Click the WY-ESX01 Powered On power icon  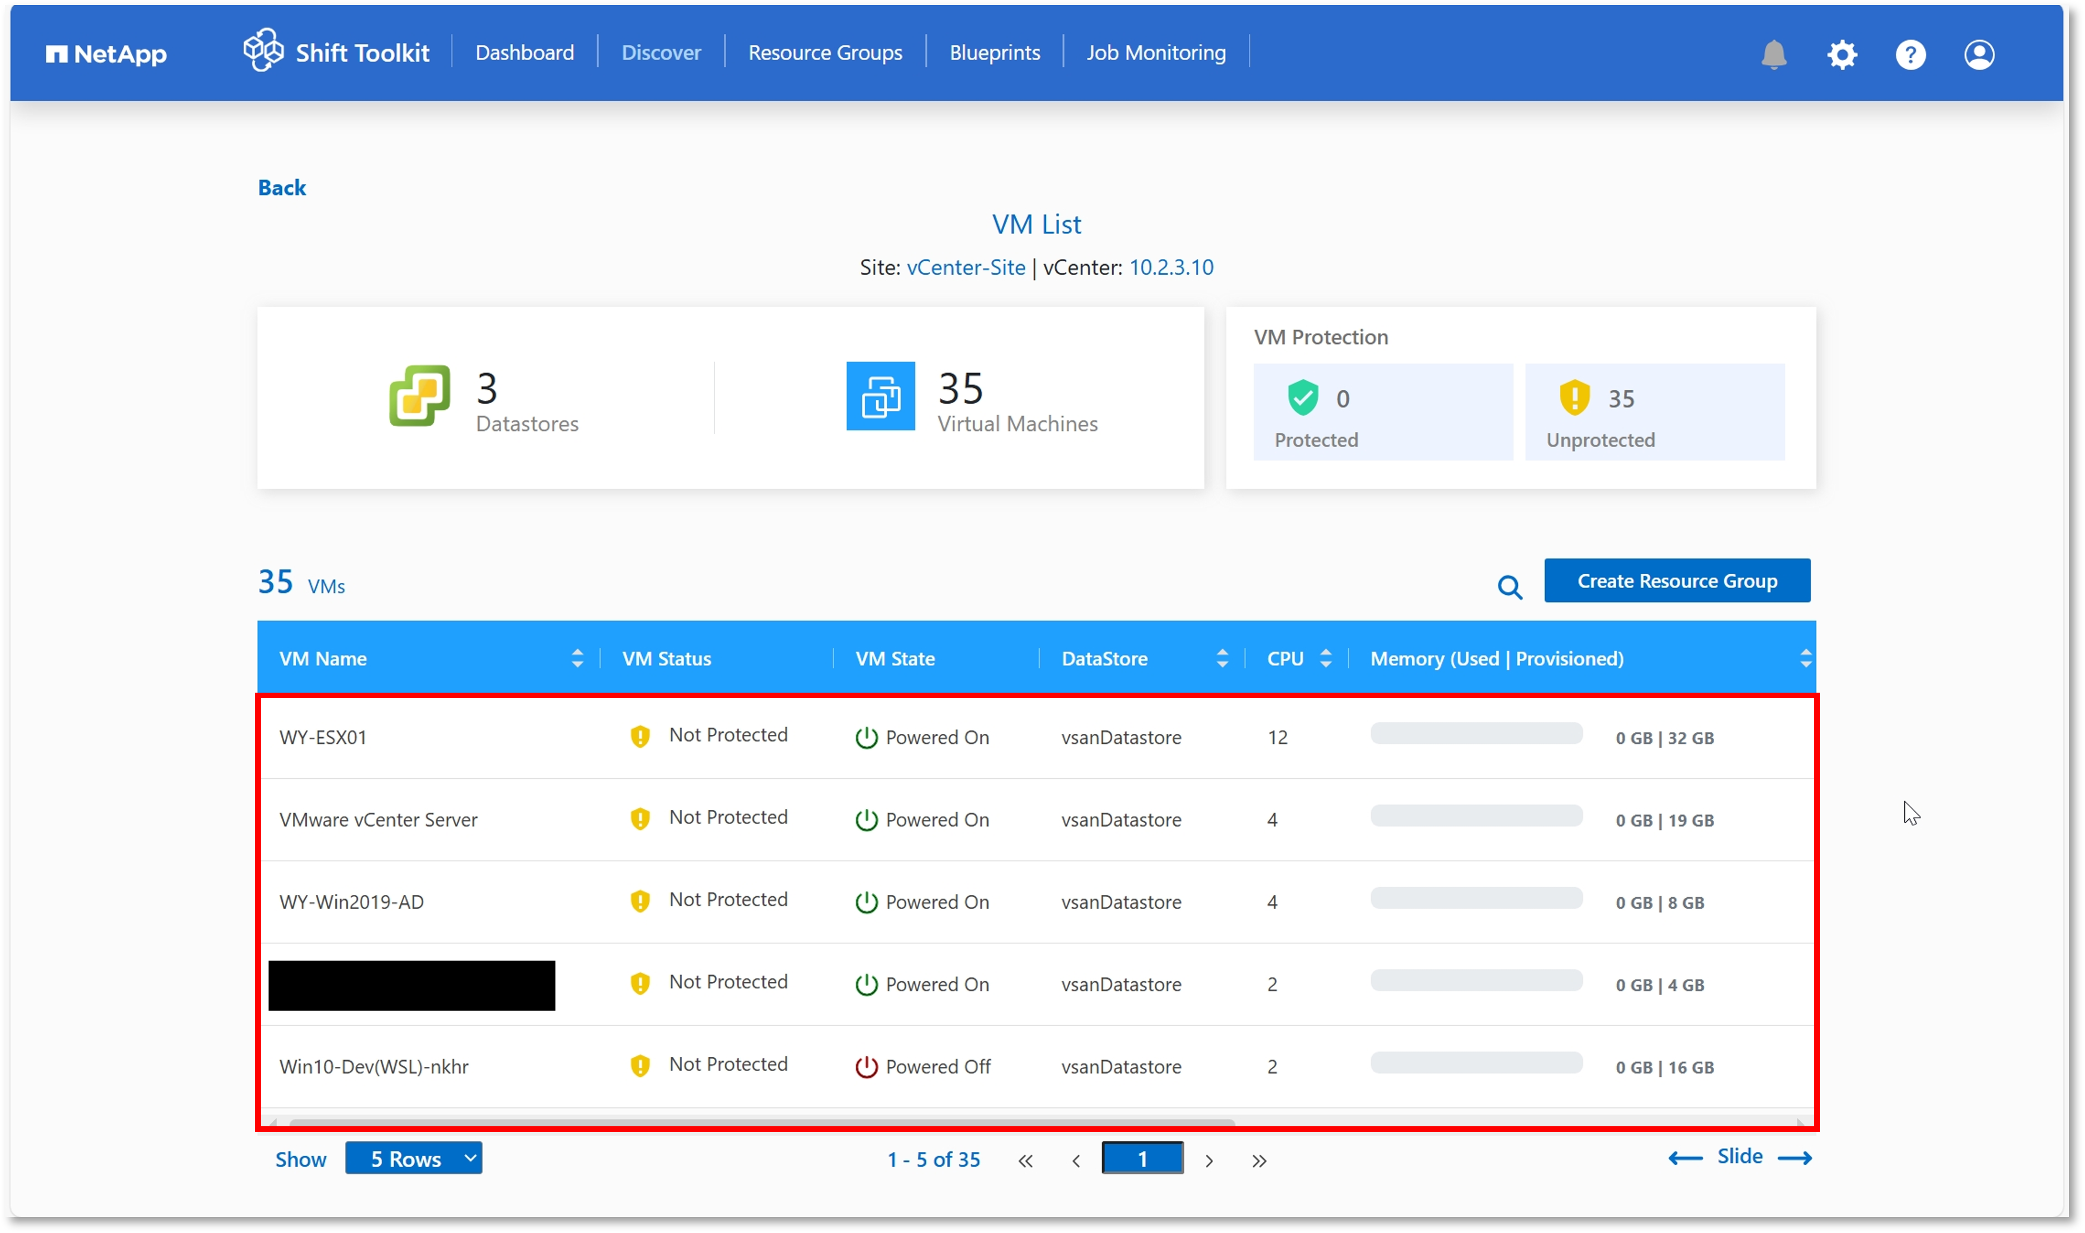[x=866, y=737]
